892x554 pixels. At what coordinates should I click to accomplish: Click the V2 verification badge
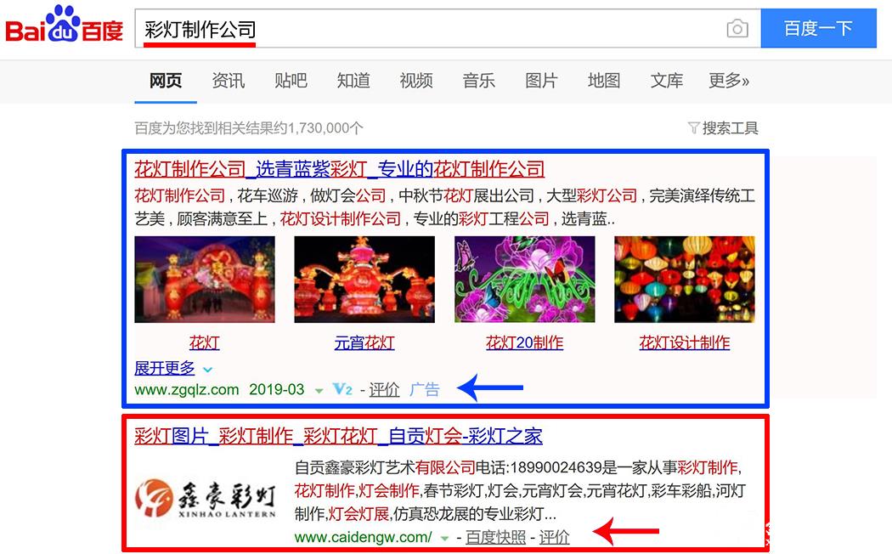pyautogui.click(x=342, y=390)
